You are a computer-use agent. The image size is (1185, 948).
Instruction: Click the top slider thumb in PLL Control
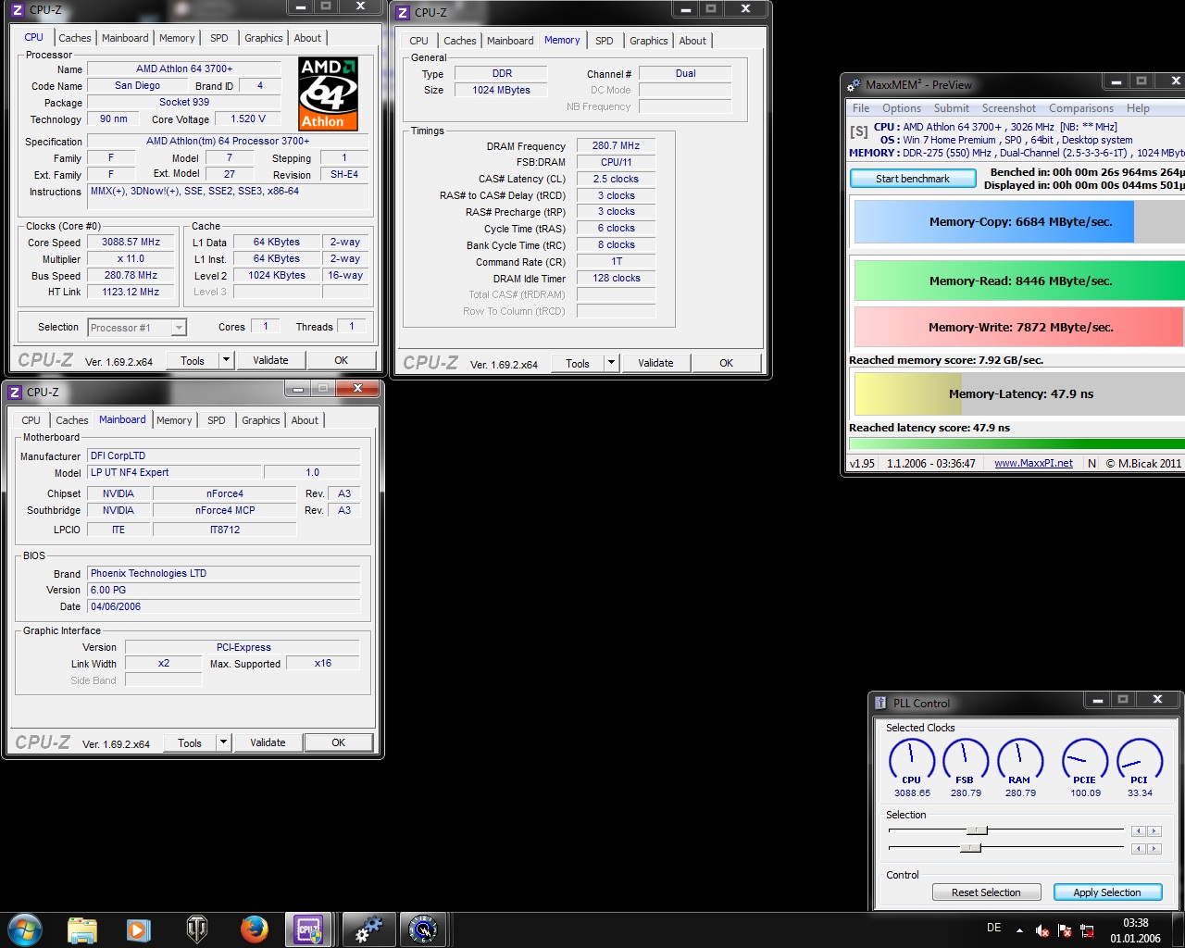(977, 830)
